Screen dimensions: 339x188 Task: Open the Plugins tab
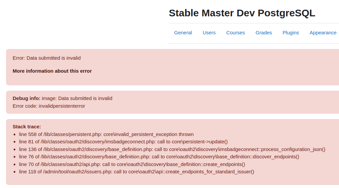291,33
